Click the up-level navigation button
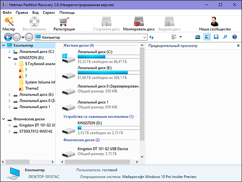 (29, 37)
